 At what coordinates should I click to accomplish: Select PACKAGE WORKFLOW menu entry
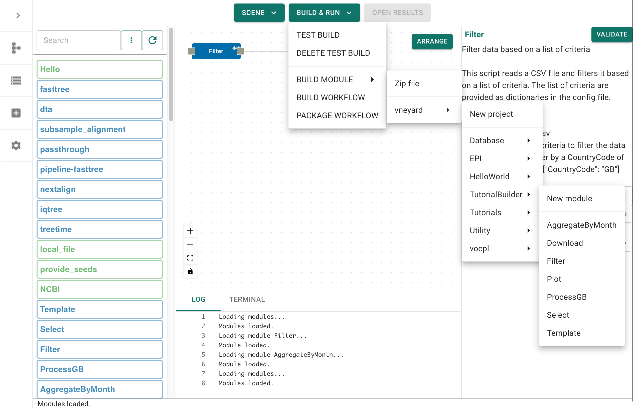337,115
